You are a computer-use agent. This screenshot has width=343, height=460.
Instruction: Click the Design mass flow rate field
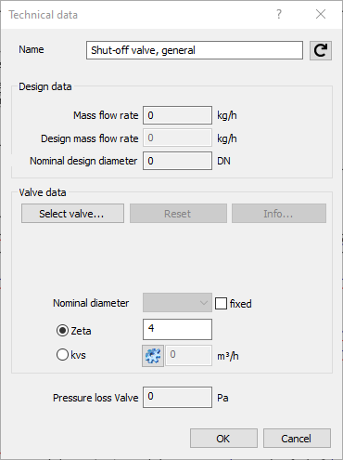click(177, 138)
